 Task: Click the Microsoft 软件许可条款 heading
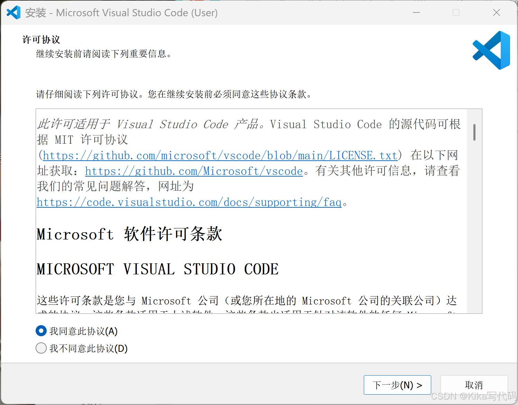(x=129, y=234)
